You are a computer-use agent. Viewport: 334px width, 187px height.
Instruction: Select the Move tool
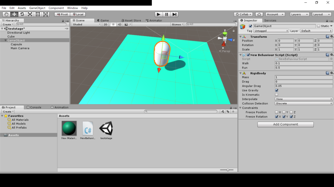tap(14, 14)
